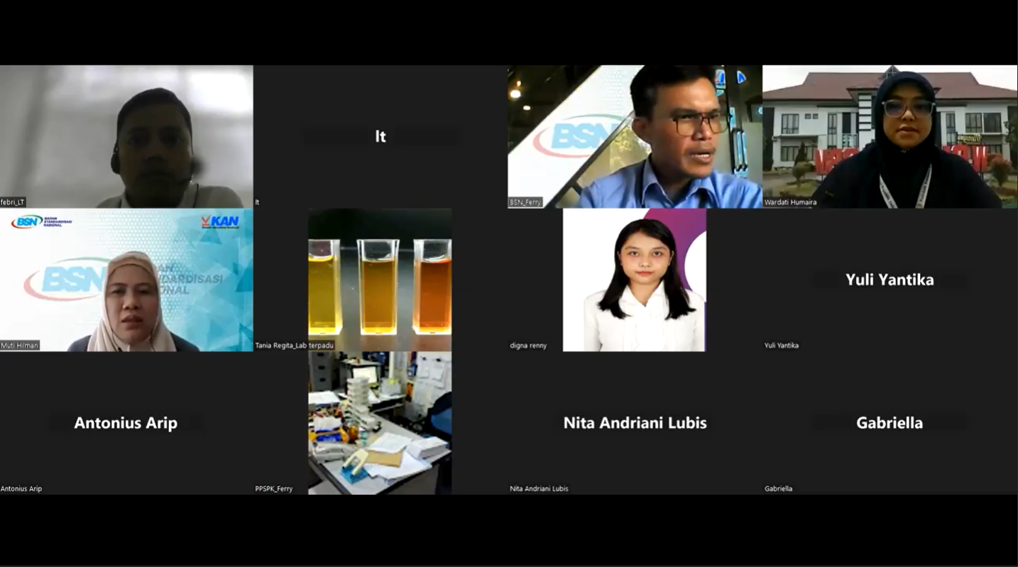Click the 'Tania Regita_Lab terpadu' name label
The width and height of the screenshot is (1018, 567).
tap(294, 346)
